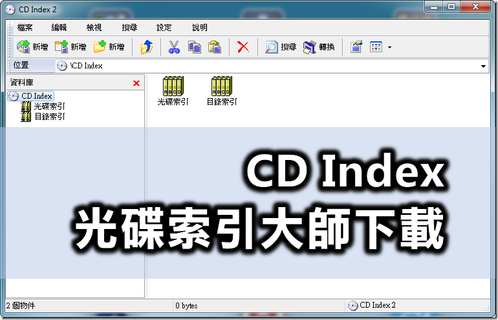
Task: Open the 說明 menu
Action: (200, 28)
